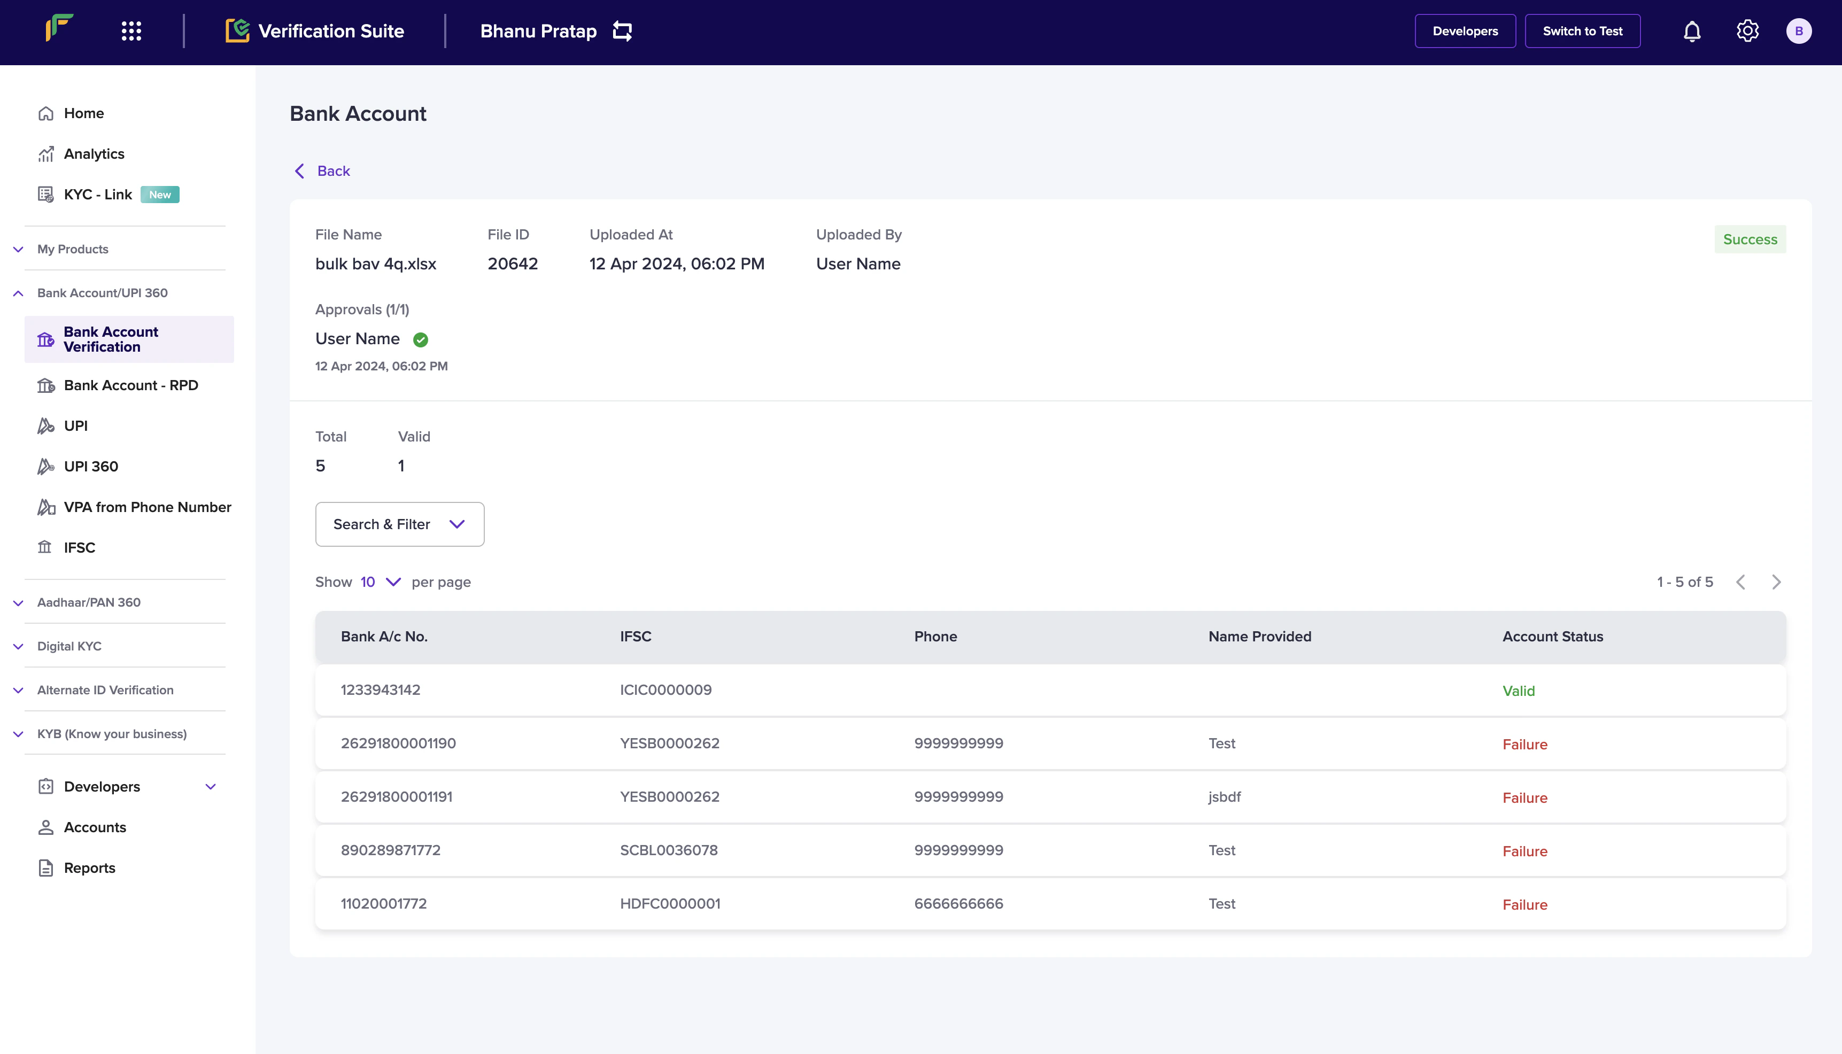Open the user avatar B menu
Image resolution: width=1842 pixels, height=1054 pixels.
click(x=1799, y=31)
